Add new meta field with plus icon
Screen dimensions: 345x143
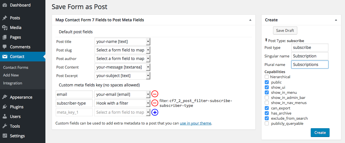click(155, 112)
